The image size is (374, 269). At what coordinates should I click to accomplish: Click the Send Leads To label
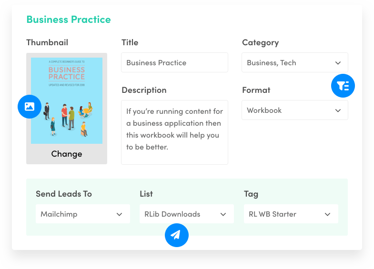pos(64,194)
